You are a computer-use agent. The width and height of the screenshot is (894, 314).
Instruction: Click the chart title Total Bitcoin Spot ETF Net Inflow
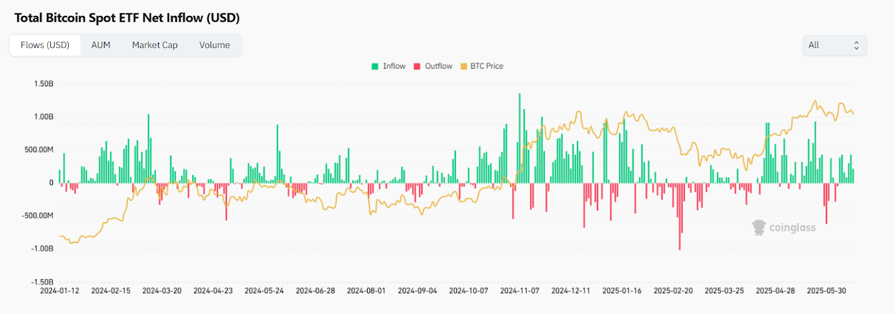[127, 18]
